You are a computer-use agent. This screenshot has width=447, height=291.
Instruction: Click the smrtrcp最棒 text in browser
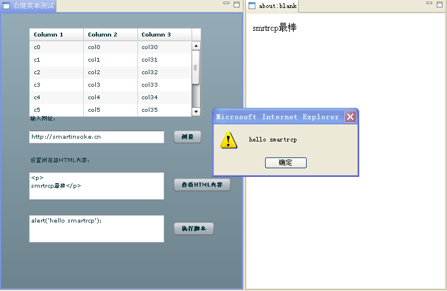[x=275, y=28]
